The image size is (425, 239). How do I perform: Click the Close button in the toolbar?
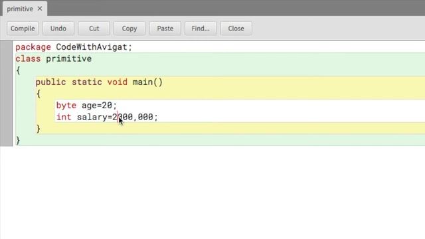[x=236, y=29]
